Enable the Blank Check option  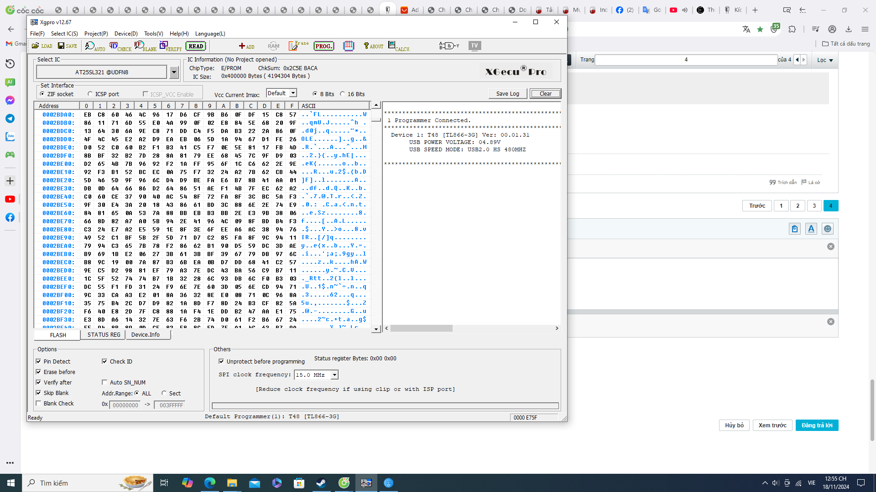tap(39, 403)
